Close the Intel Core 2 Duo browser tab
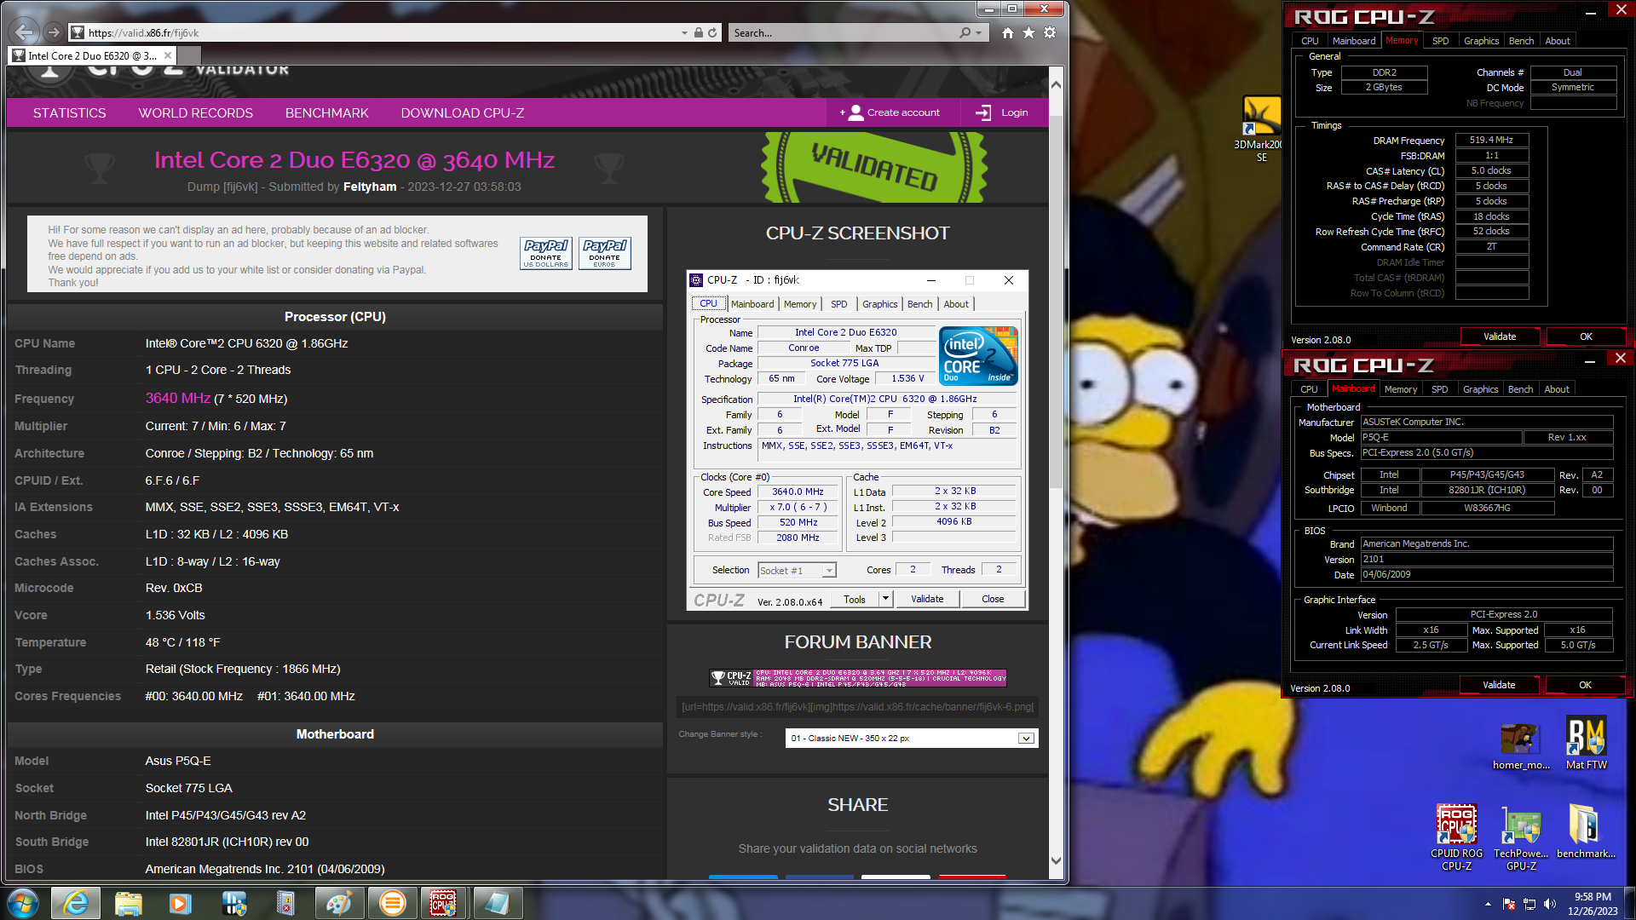Viewport: 1636px width, 920px height. tap(168, 55)
